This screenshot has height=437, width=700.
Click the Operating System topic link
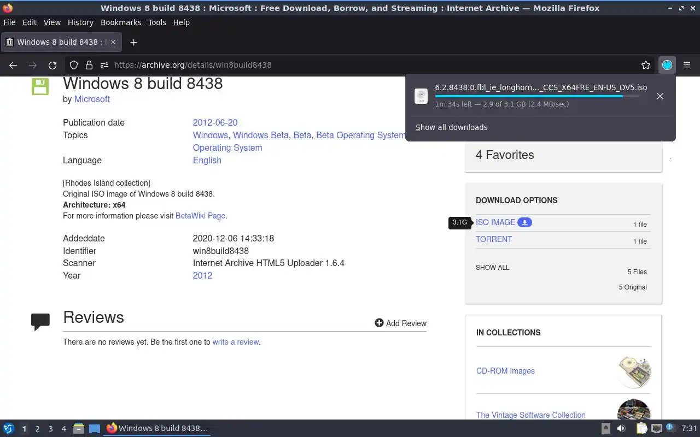point(227,147)
